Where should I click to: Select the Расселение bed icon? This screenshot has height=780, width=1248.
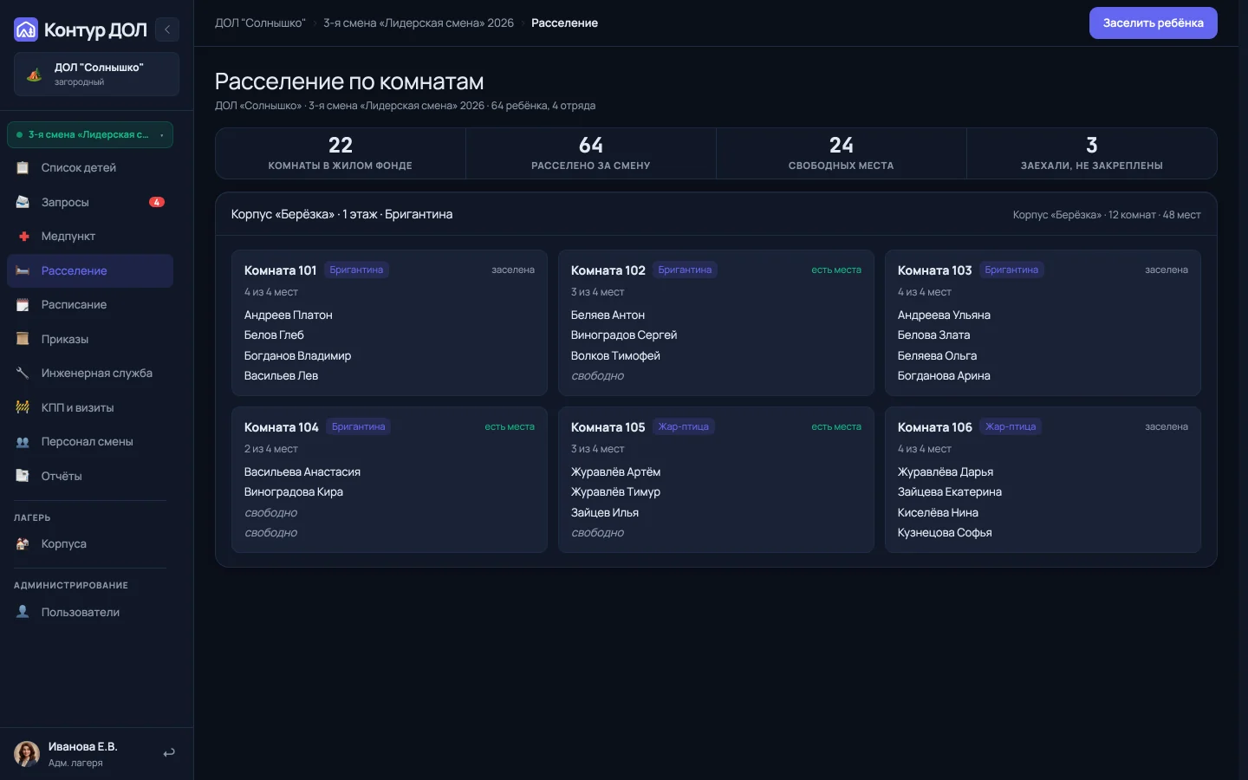pos(23,270)
